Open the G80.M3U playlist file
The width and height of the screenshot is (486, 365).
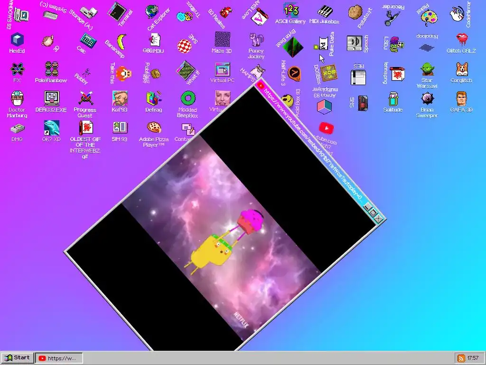tap(154, 40)
